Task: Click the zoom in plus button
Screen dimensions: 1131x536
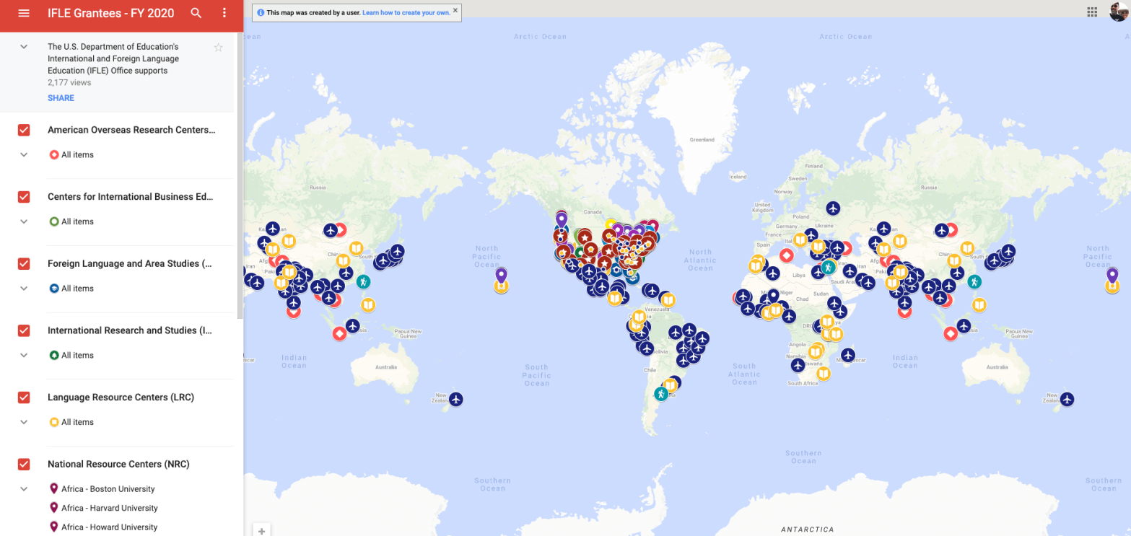Action: [x=261, y=531]
